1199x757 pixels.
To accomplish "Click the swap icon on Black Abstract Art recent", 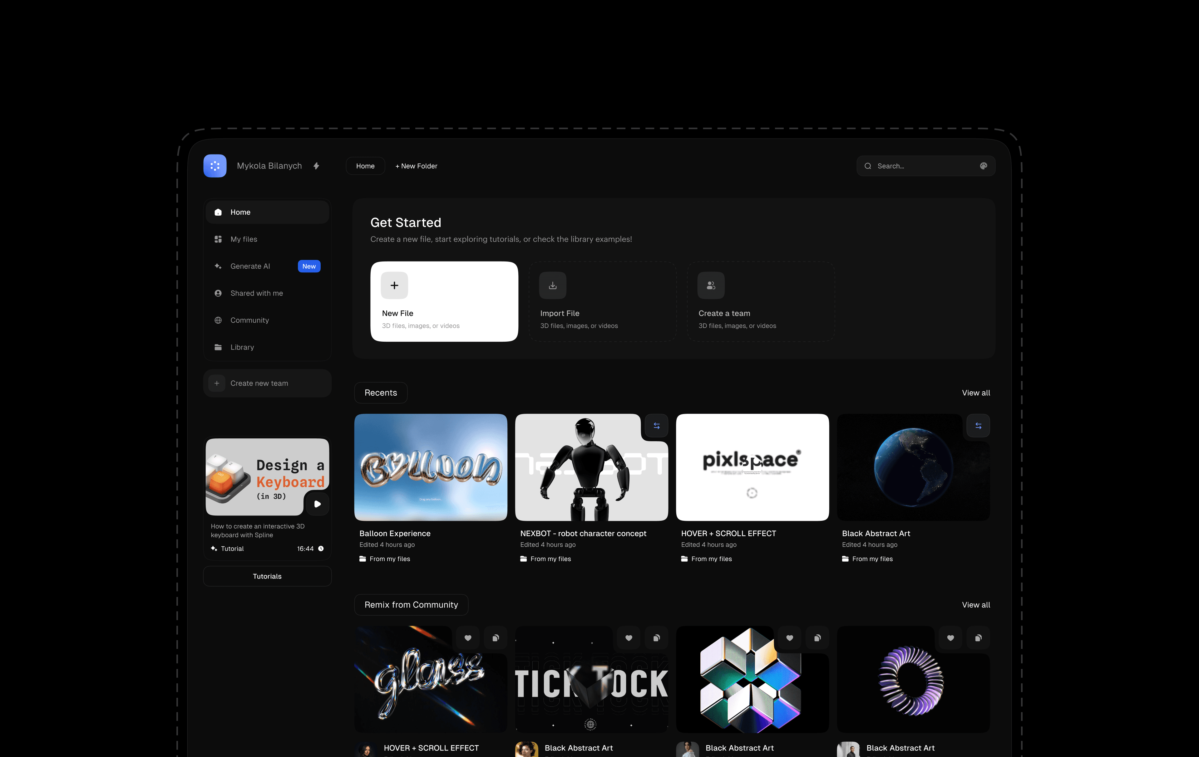I will 978,426.
